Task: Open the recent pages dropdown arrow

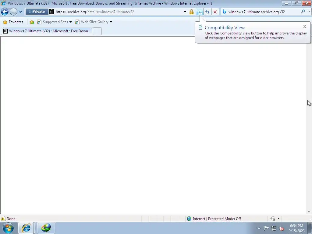Action: (x=20, y=12)
